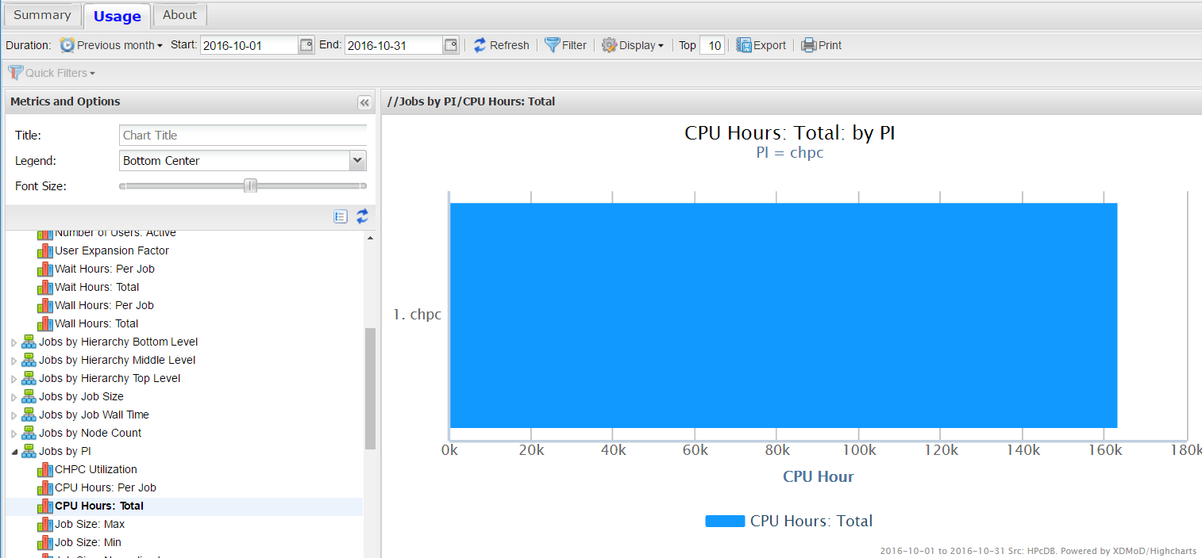Toggle the CPU Hours: Total legend entry
1202x558 pixels.
[789, 521]
